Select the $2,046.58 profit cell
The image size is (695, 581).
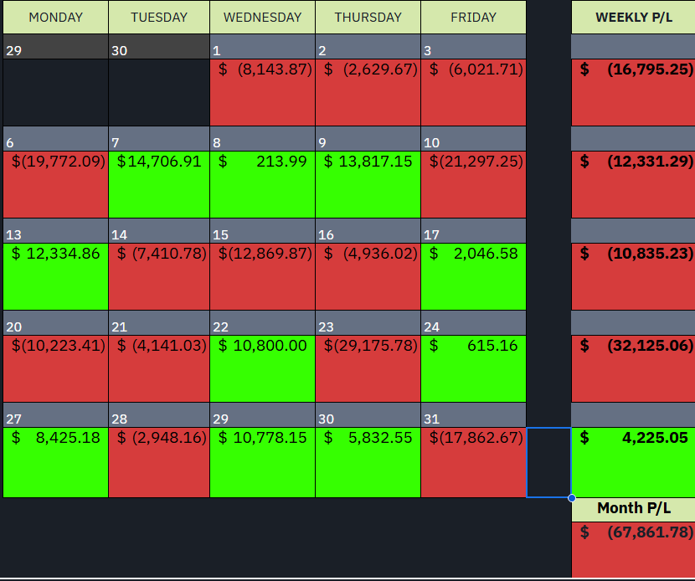[x=473, y=276]
